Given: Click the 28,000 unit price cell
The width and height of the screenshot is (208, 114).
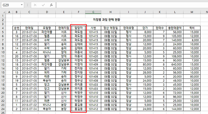Looking at the screenshot, I should point(145,72).
